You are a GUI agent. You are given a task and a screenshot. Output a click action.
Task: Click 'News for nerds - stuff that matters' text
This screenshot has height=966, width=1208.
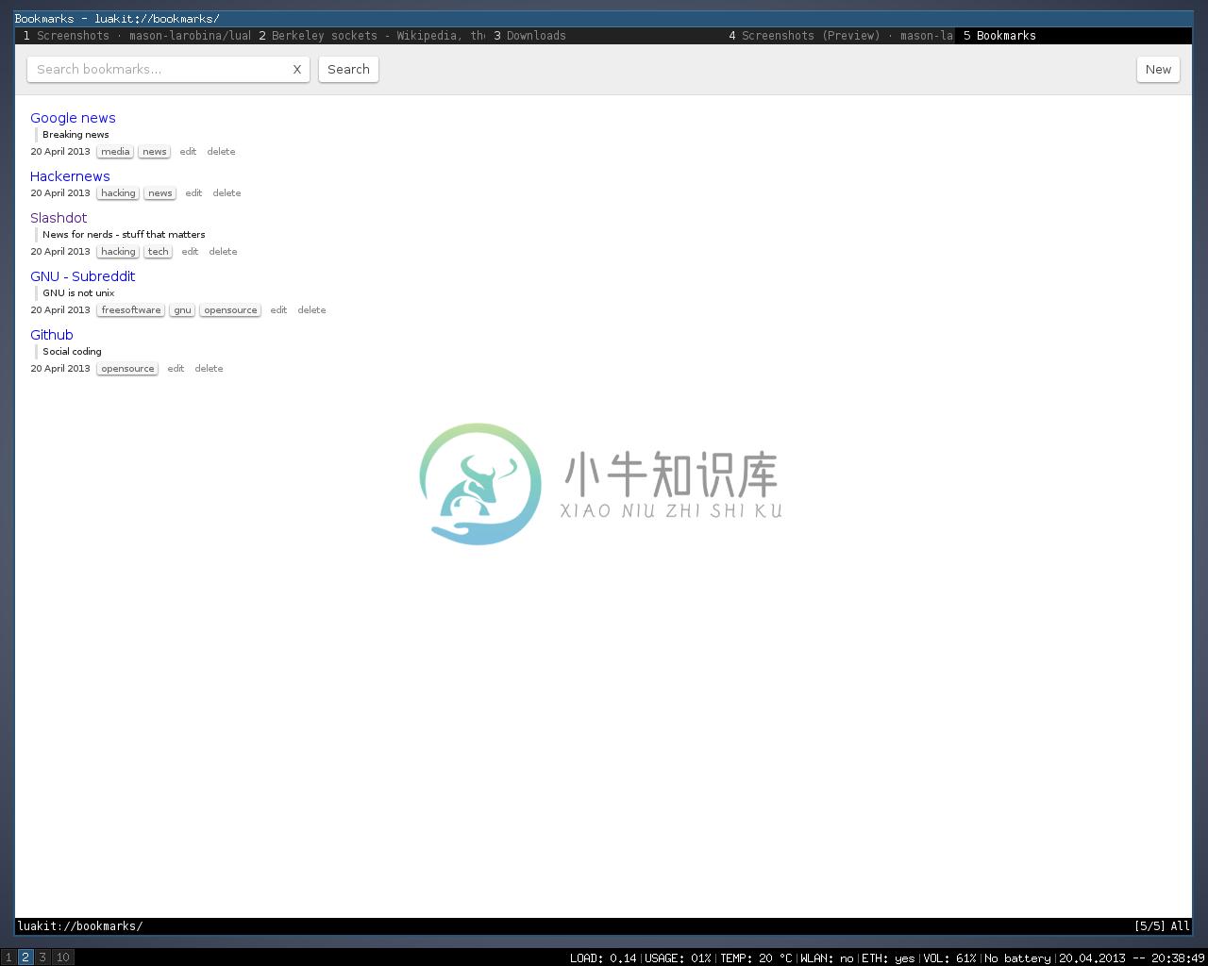(124, 235)
